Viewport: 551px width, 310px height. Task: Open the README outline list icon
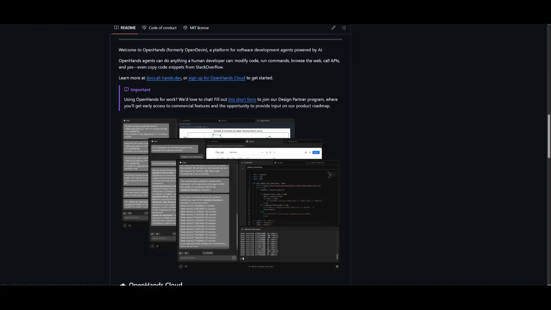coord(344,28)
